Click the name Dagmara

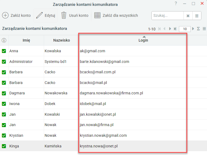(x=17, y=93)
